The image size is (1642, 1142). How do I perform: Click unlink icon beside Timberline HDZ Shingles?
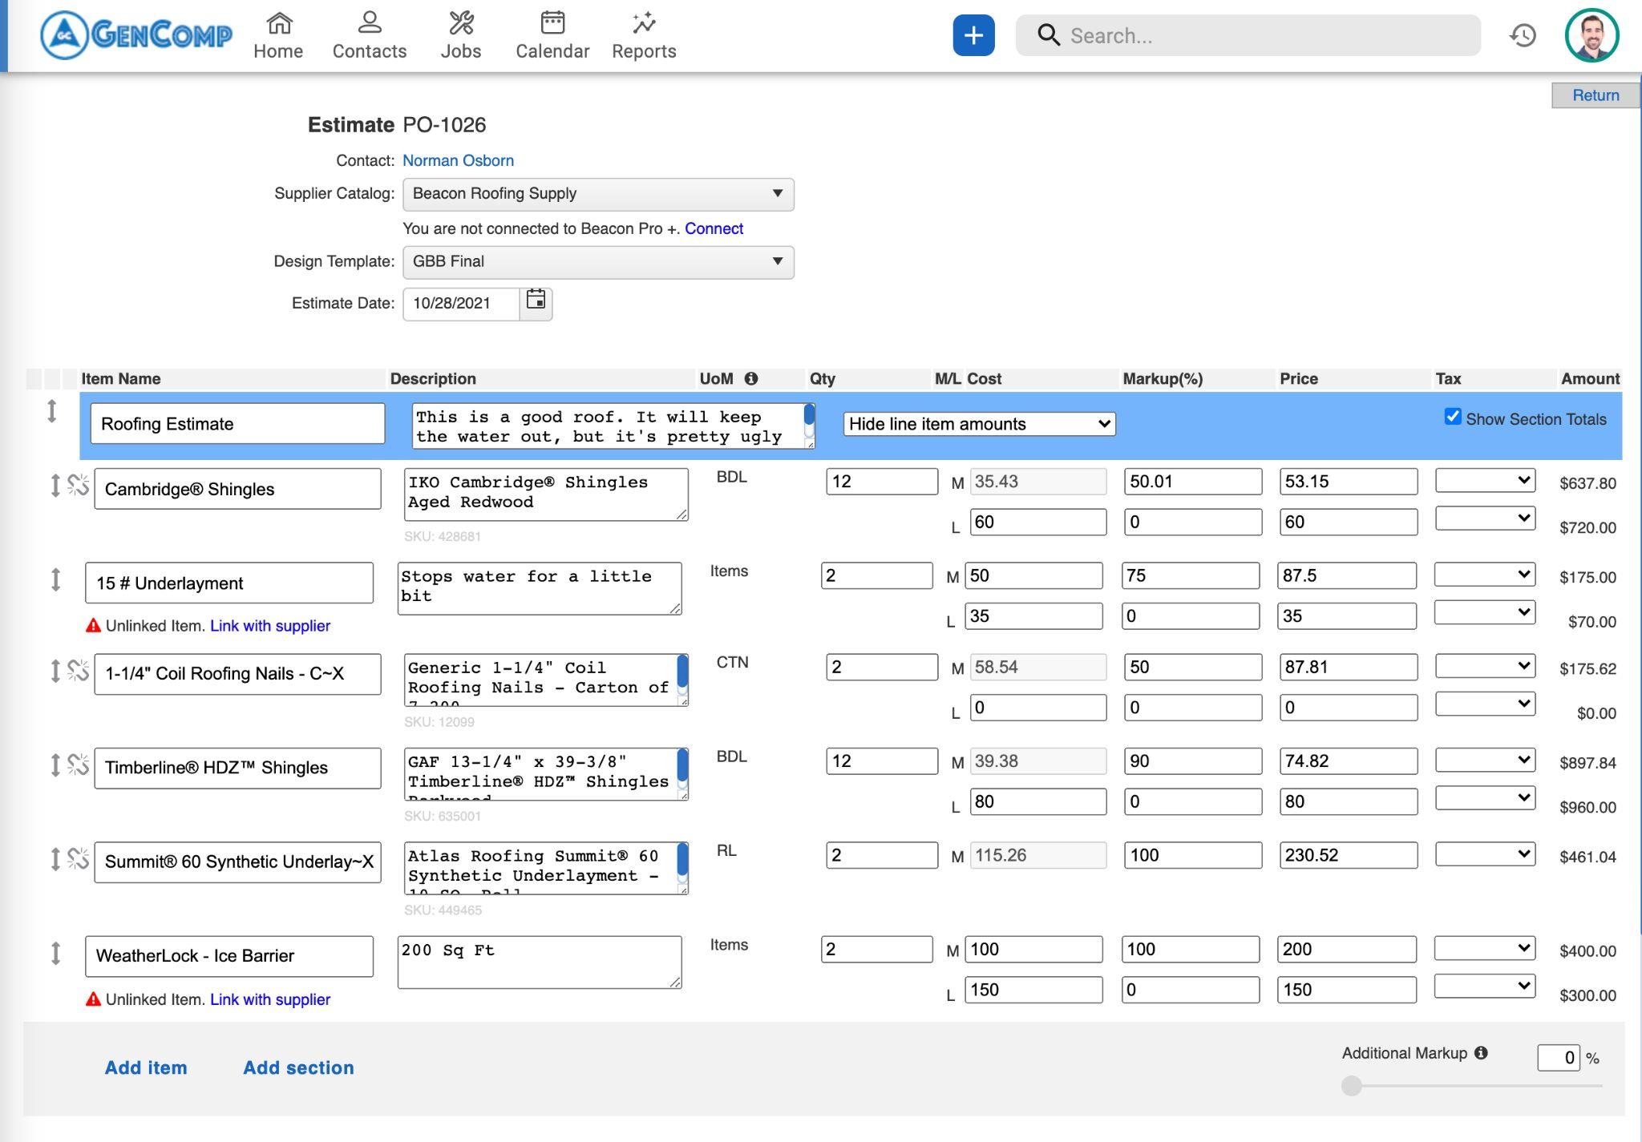tap(78, 765)
